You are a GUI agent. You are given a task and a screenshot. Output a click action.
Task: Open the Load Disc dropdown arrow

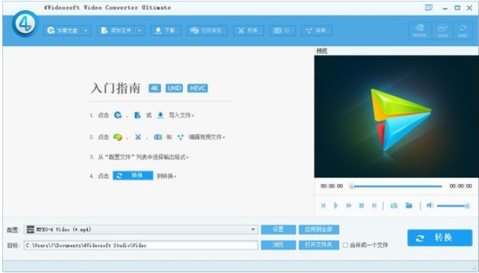(86, 31)
